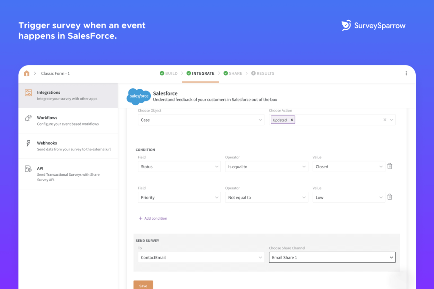Click the home icon in breadcrumb

(x=27, y=74)
